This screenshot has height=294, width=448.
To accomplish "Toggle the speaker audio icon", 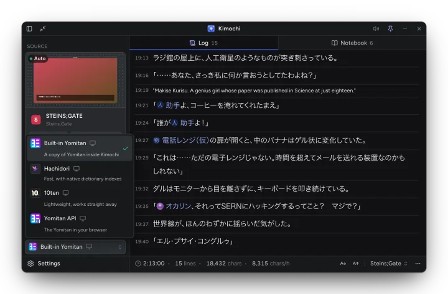I will (x=376, y=29).
